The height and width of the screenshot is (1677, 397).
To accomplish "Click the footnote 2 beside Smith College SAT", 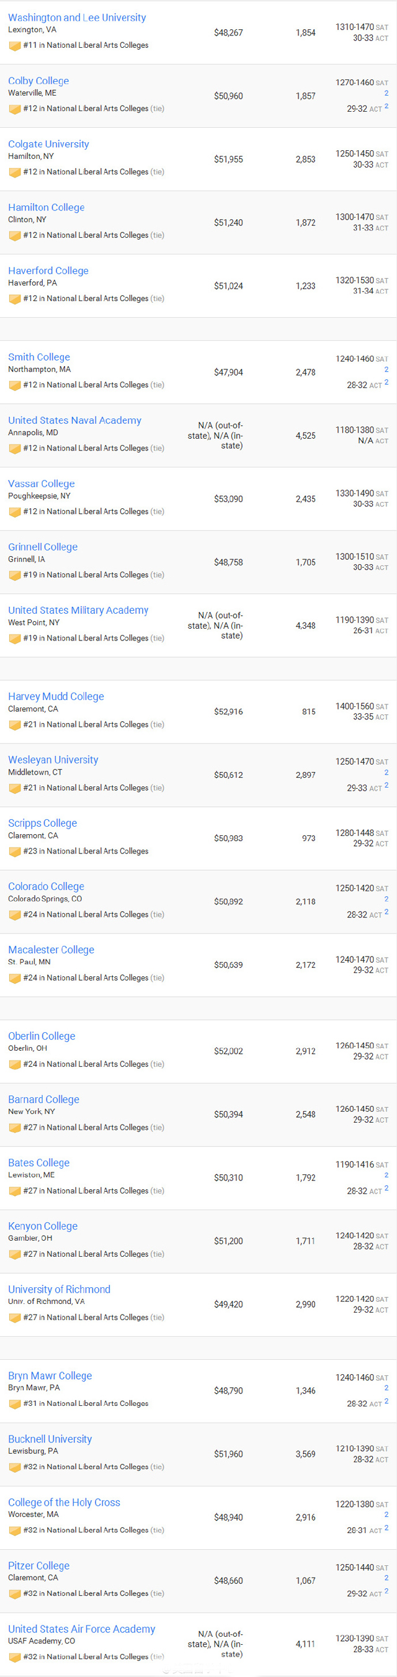I will pos(386,369).
